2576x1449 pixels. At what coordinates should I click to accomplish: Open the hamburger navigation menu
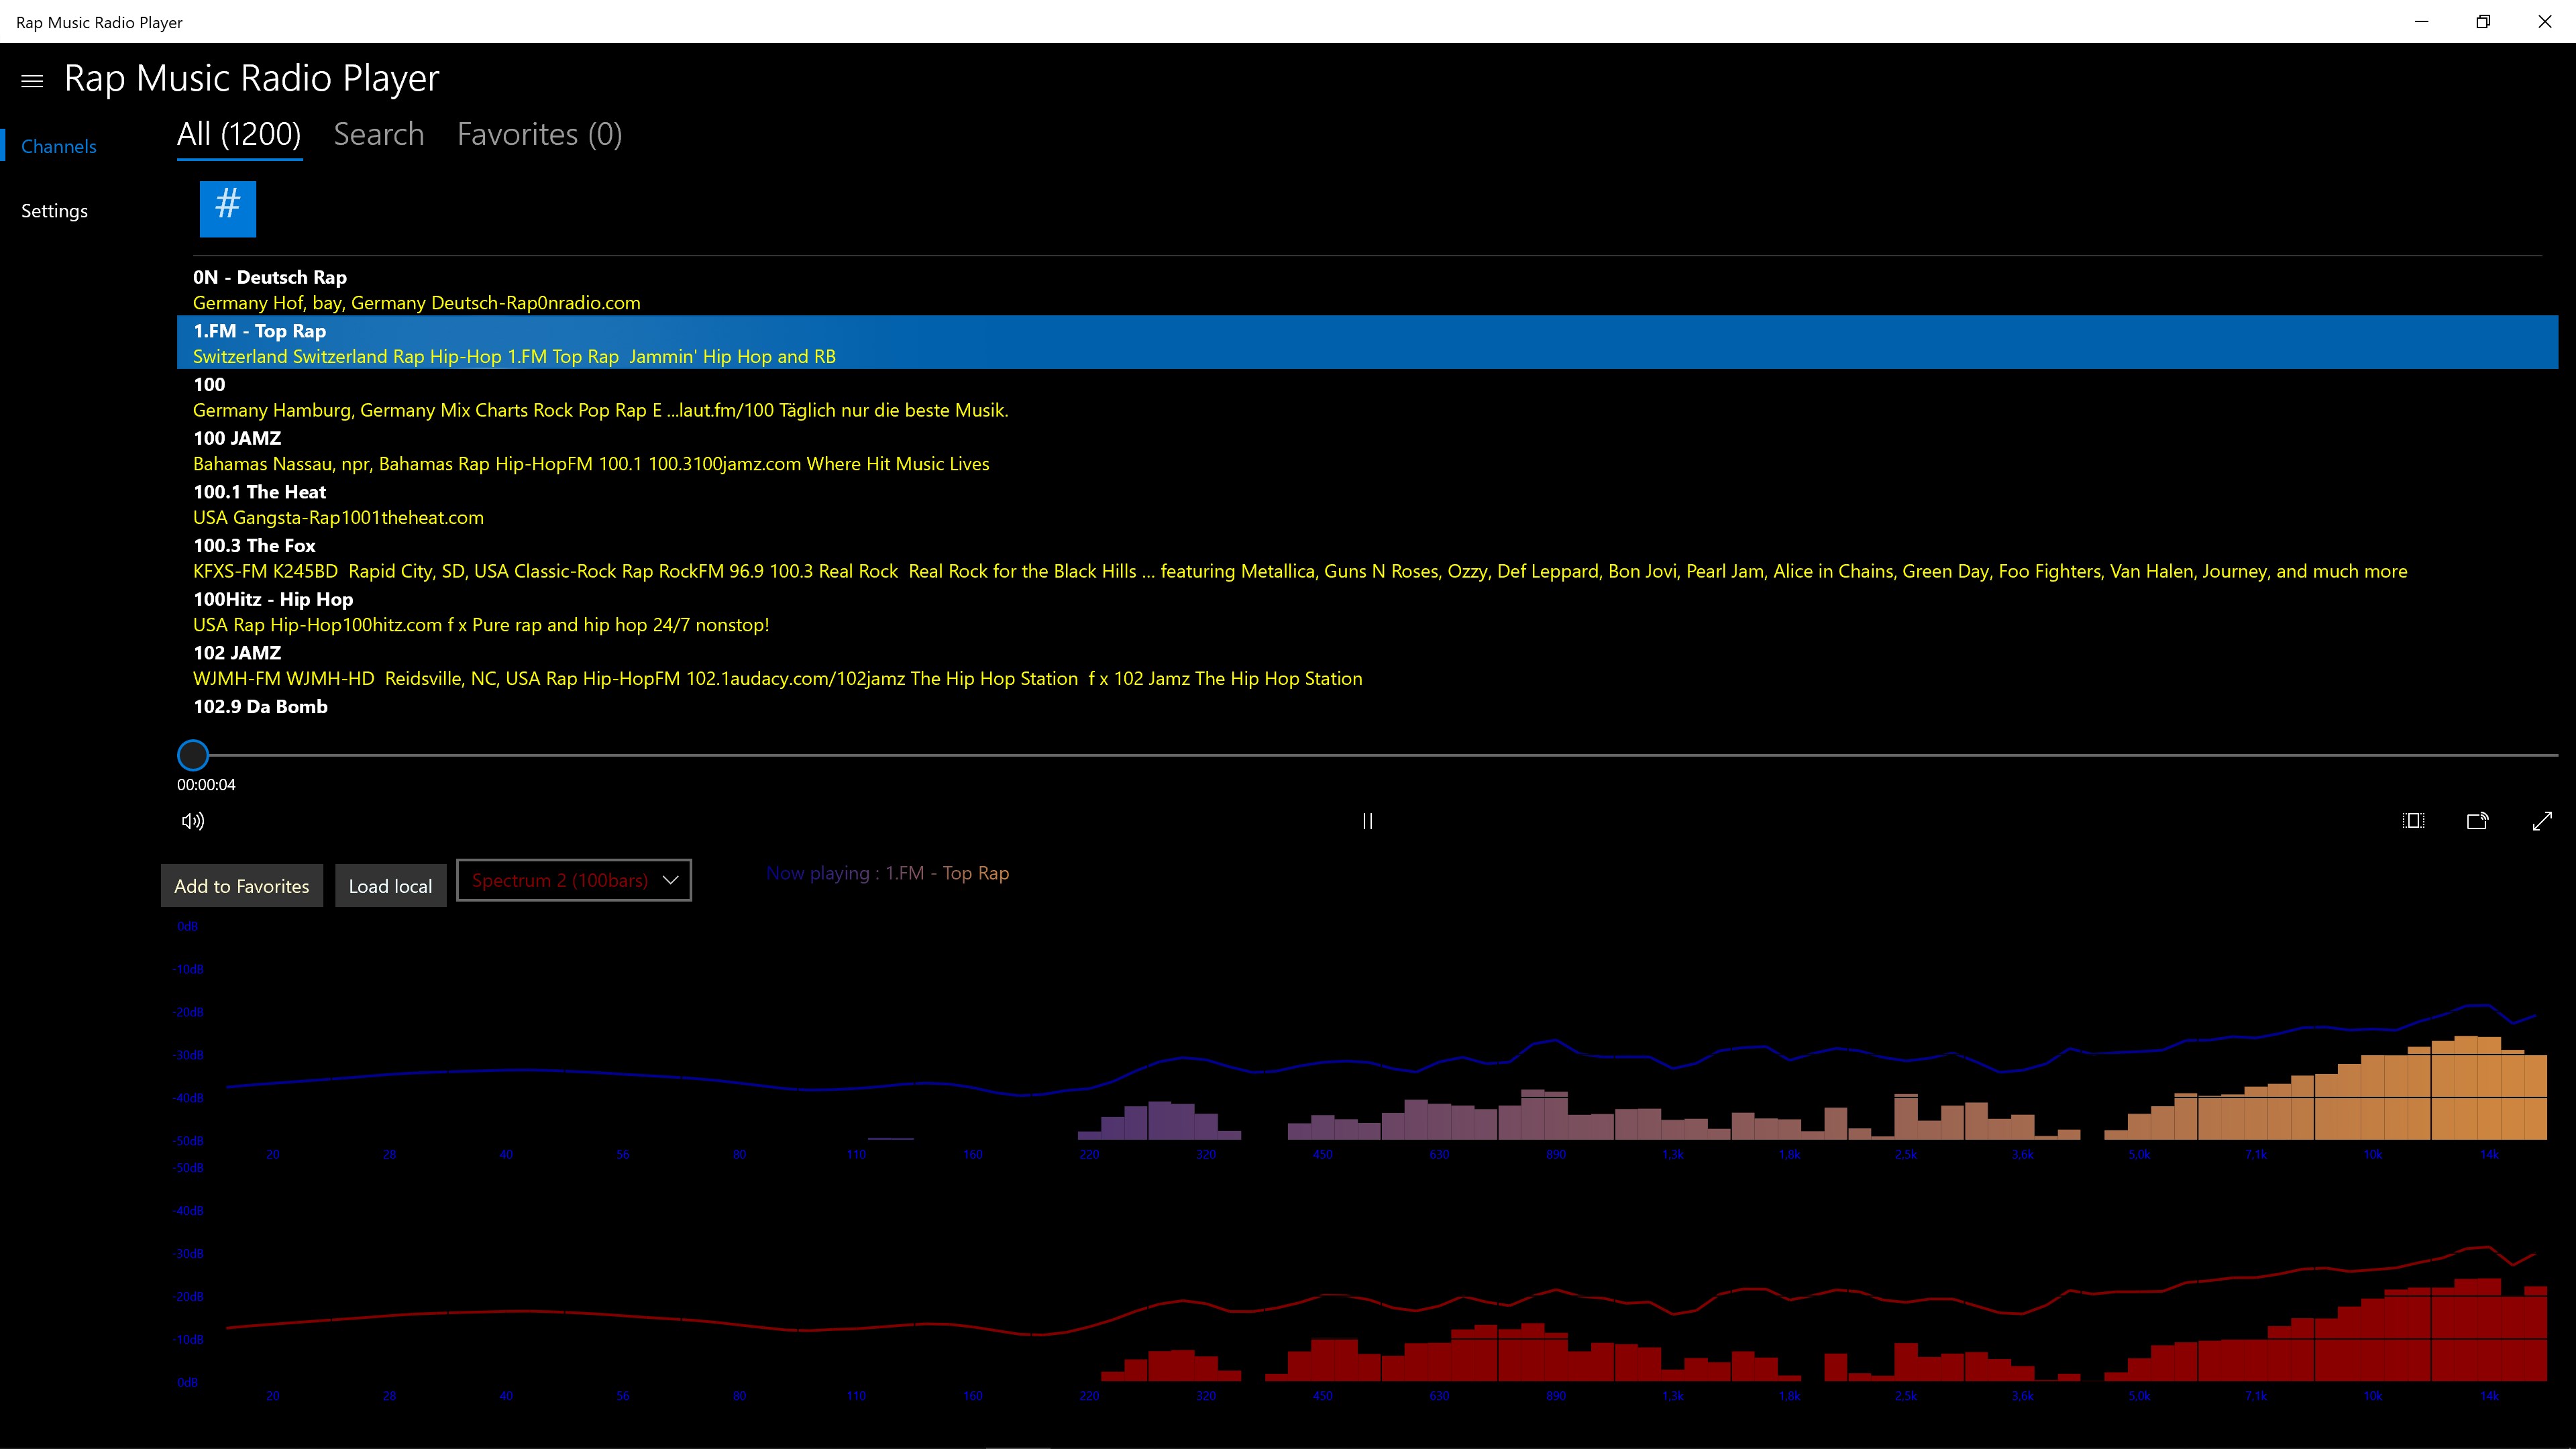[x=32, y=81]
